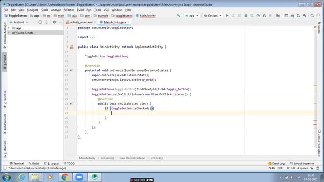The height and width of the screenshot is (182, 324).
Task: Toggle the Favorites side panel
Action: [5, 99]
